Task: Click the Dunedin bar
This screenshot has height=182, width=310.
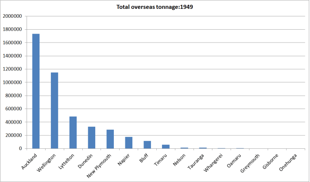Action: (x=92, y=138)
